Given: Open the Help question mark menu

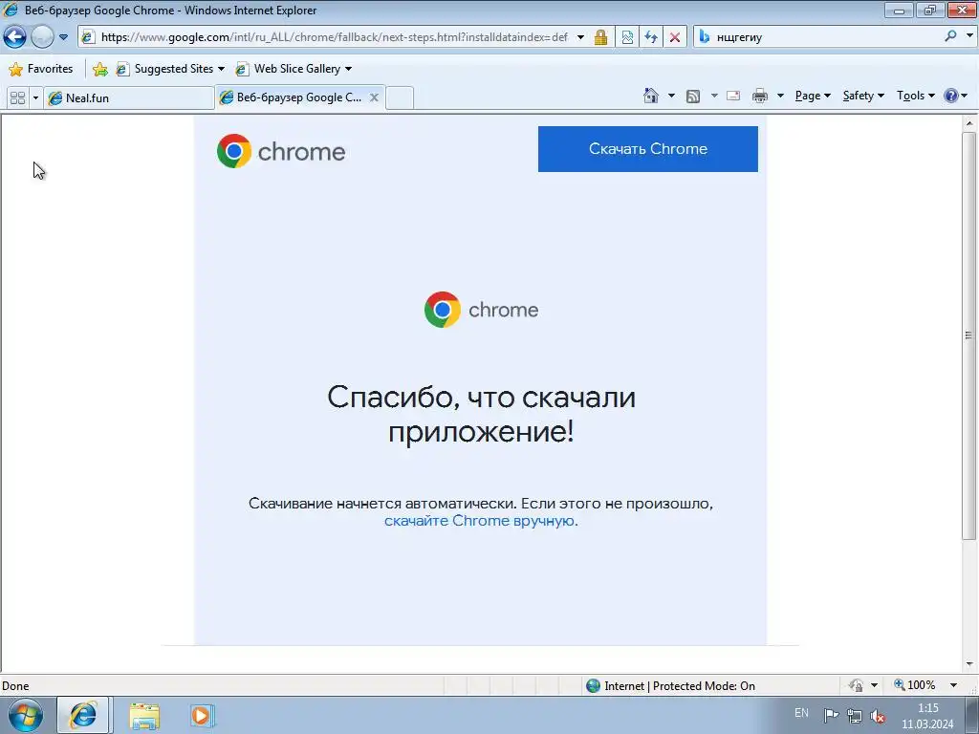Looking at the screenshot, I should (956, 96).
